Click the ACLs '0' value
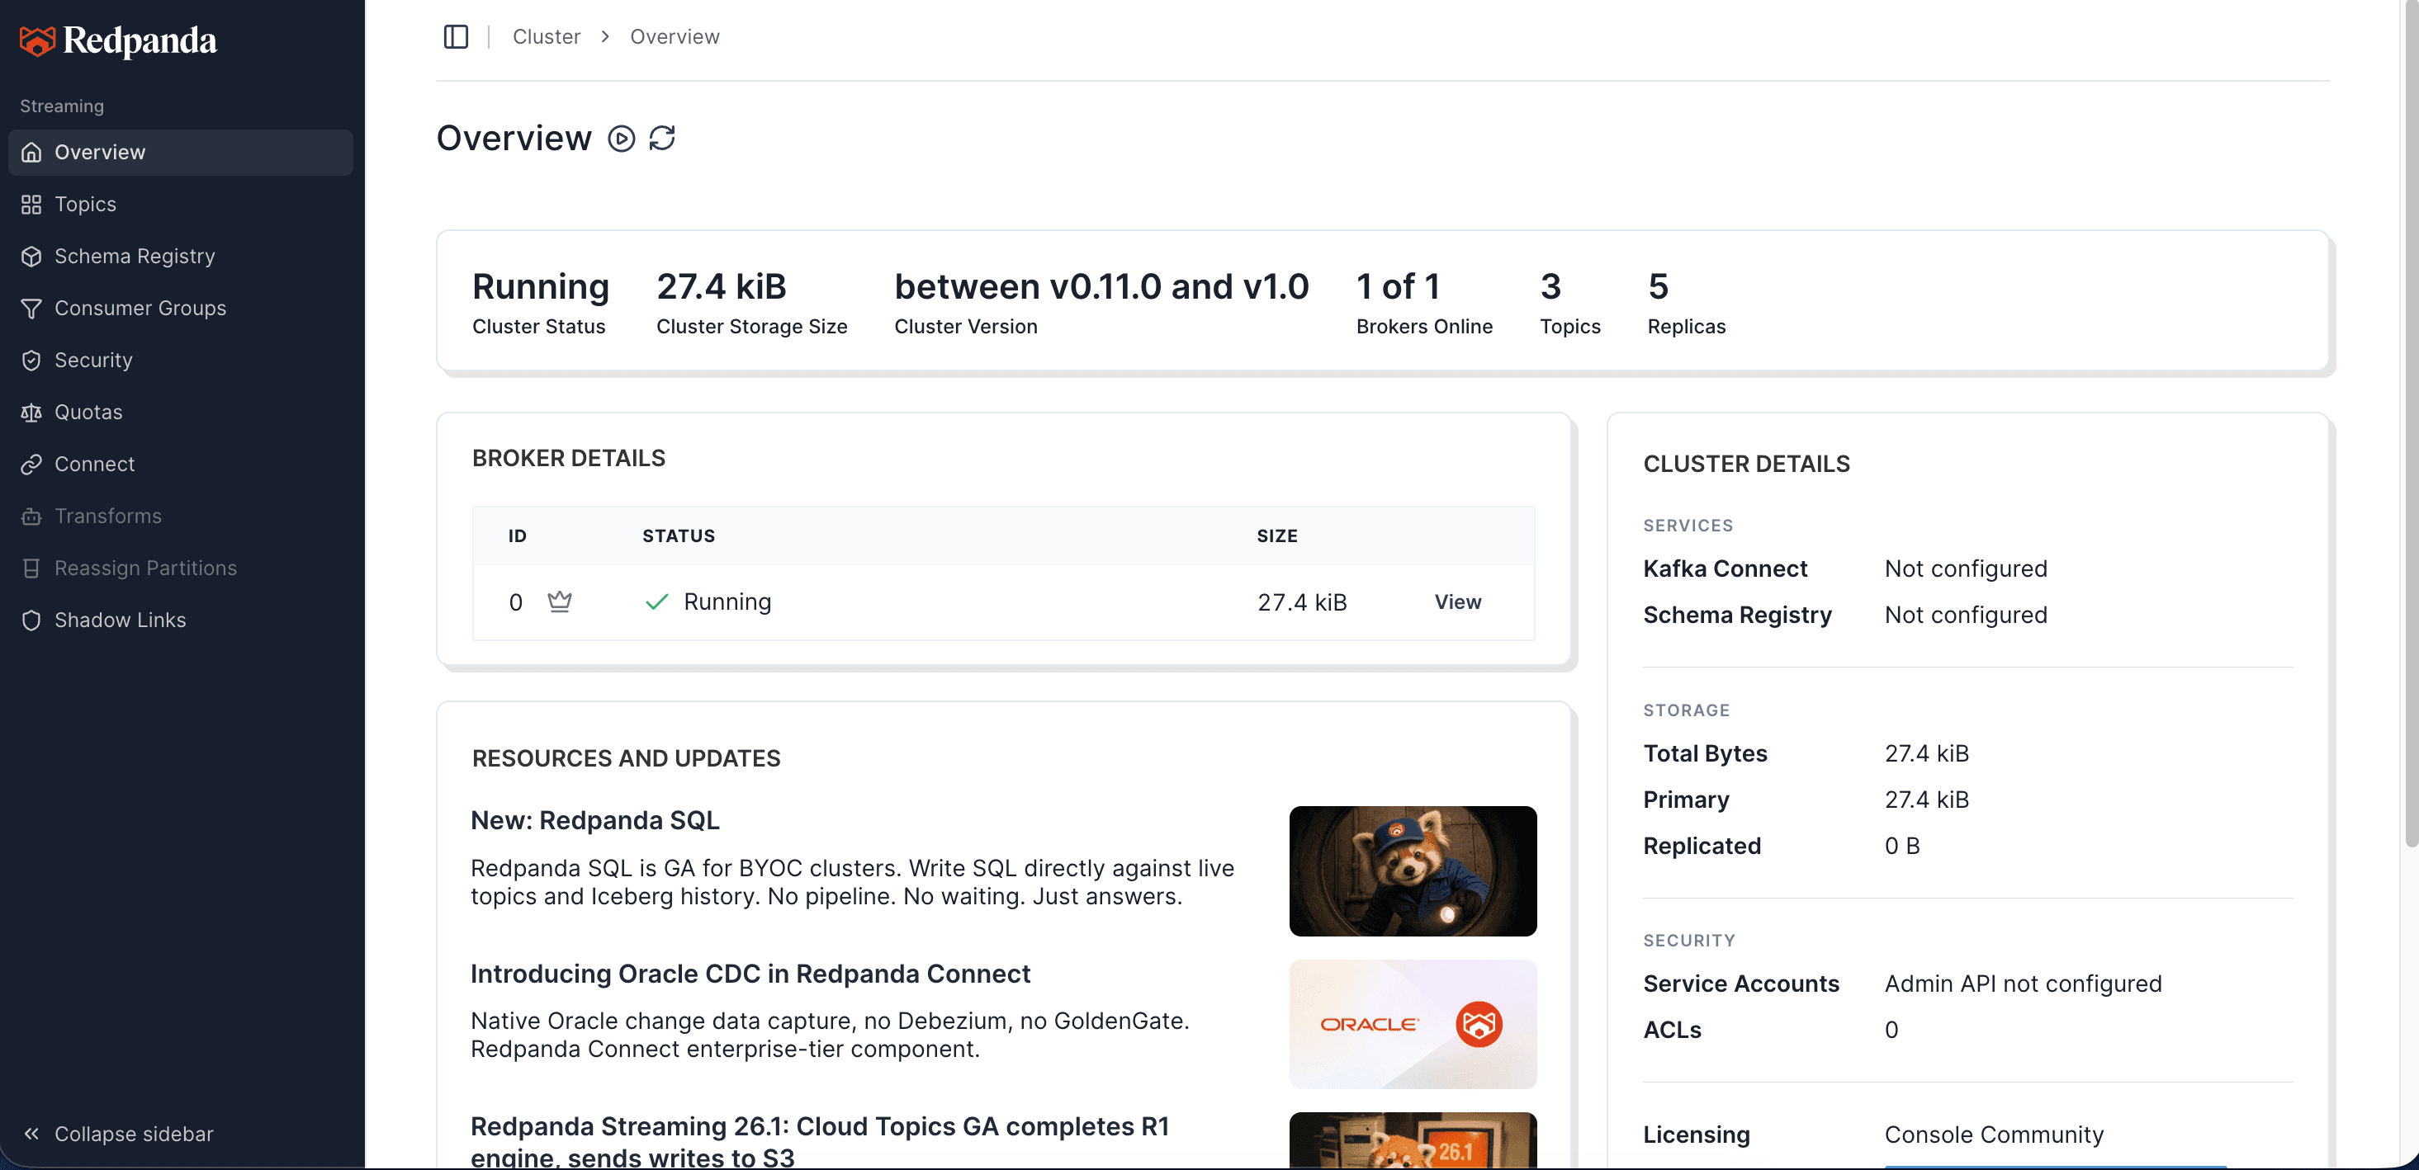The image size is (2419, 1170). coord(1891,1029)
